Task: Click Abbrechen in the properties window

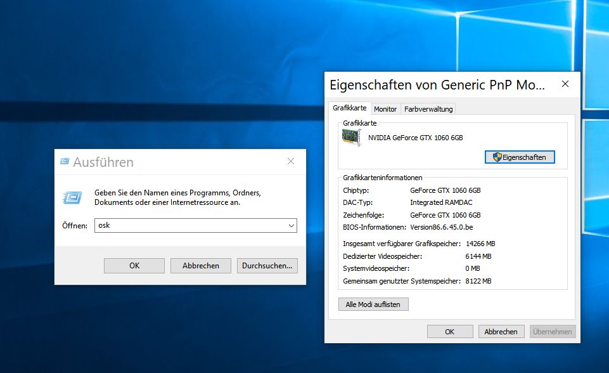Action: coord(501,332)
